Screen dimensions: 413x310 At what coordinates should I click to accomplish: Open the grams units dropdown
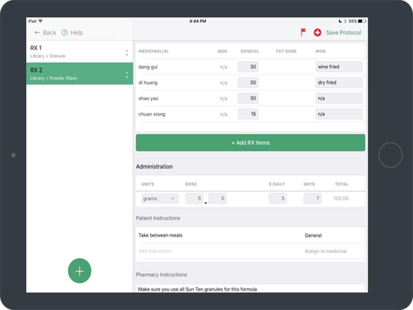click(160, 198)
